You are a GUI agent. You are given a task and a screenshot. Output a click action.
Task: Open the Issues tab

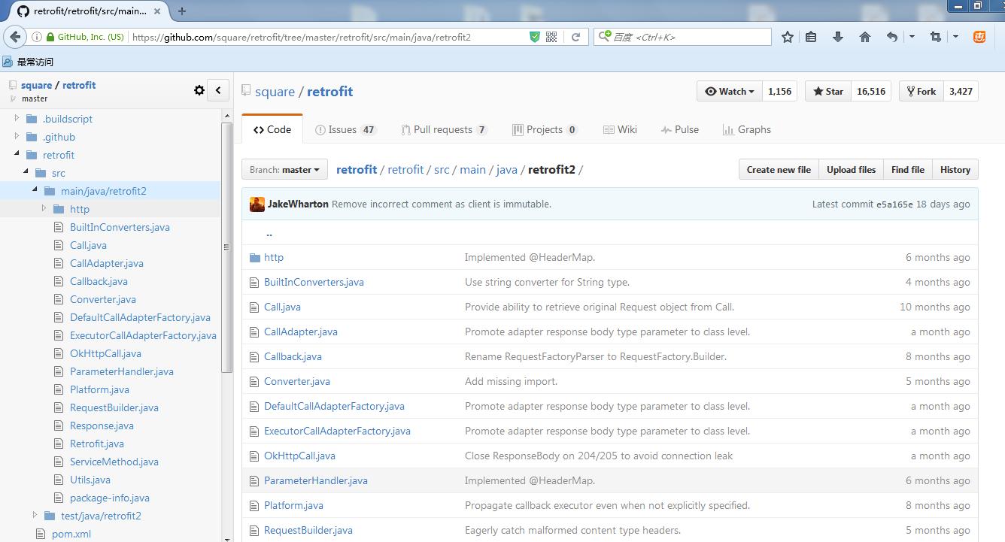click(x=345, y=129)
